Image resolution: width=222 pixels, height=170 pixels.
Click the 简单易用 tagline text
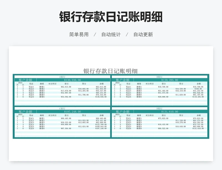(79, 35)
